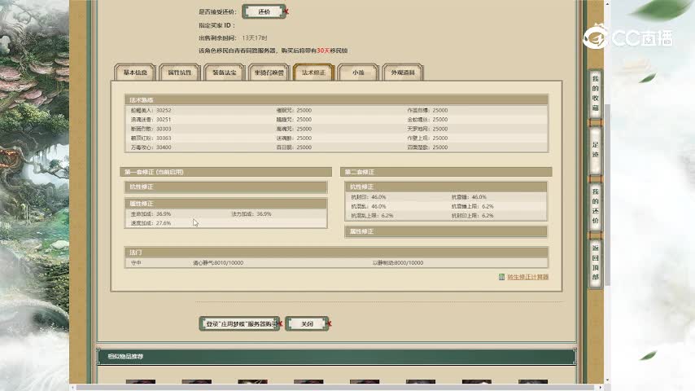Switch to the 外观道具 tab

(402, 72)
